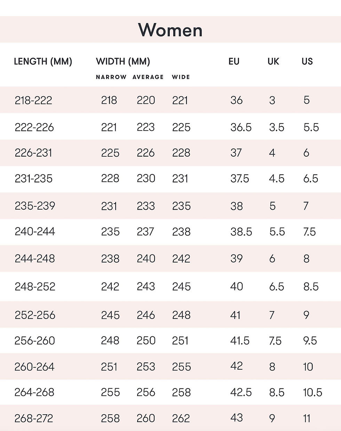Select the NARROW width subheader
The width and height of the screenshot is (341, 431).
(111, 77)
